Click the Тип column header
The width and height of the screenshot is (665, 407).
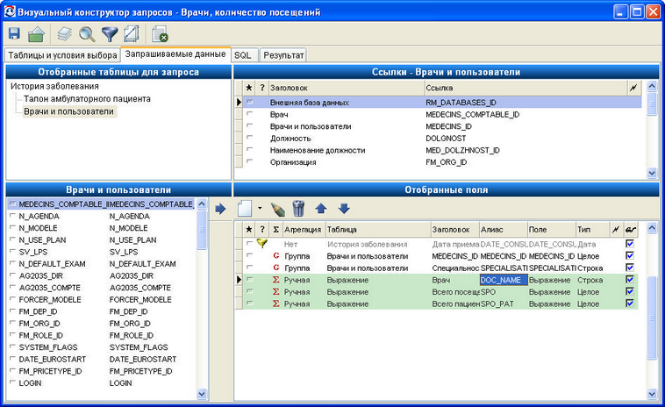pyautogui.click(x=592, y=229)
